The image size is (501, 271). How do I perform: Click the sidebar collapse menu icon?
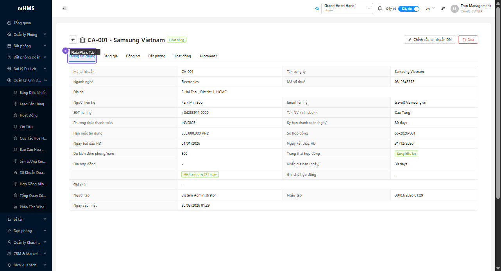(x=64, y=9)
